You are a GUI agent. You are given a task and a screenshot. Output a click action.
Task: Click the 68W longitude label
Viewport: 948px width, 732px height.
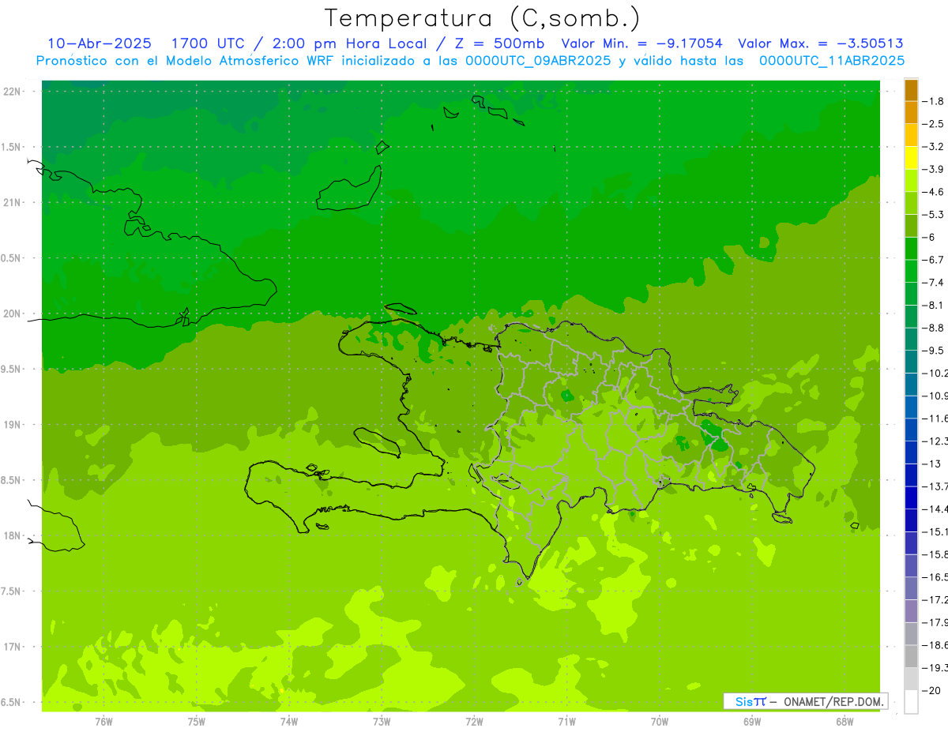pos(845,721)
